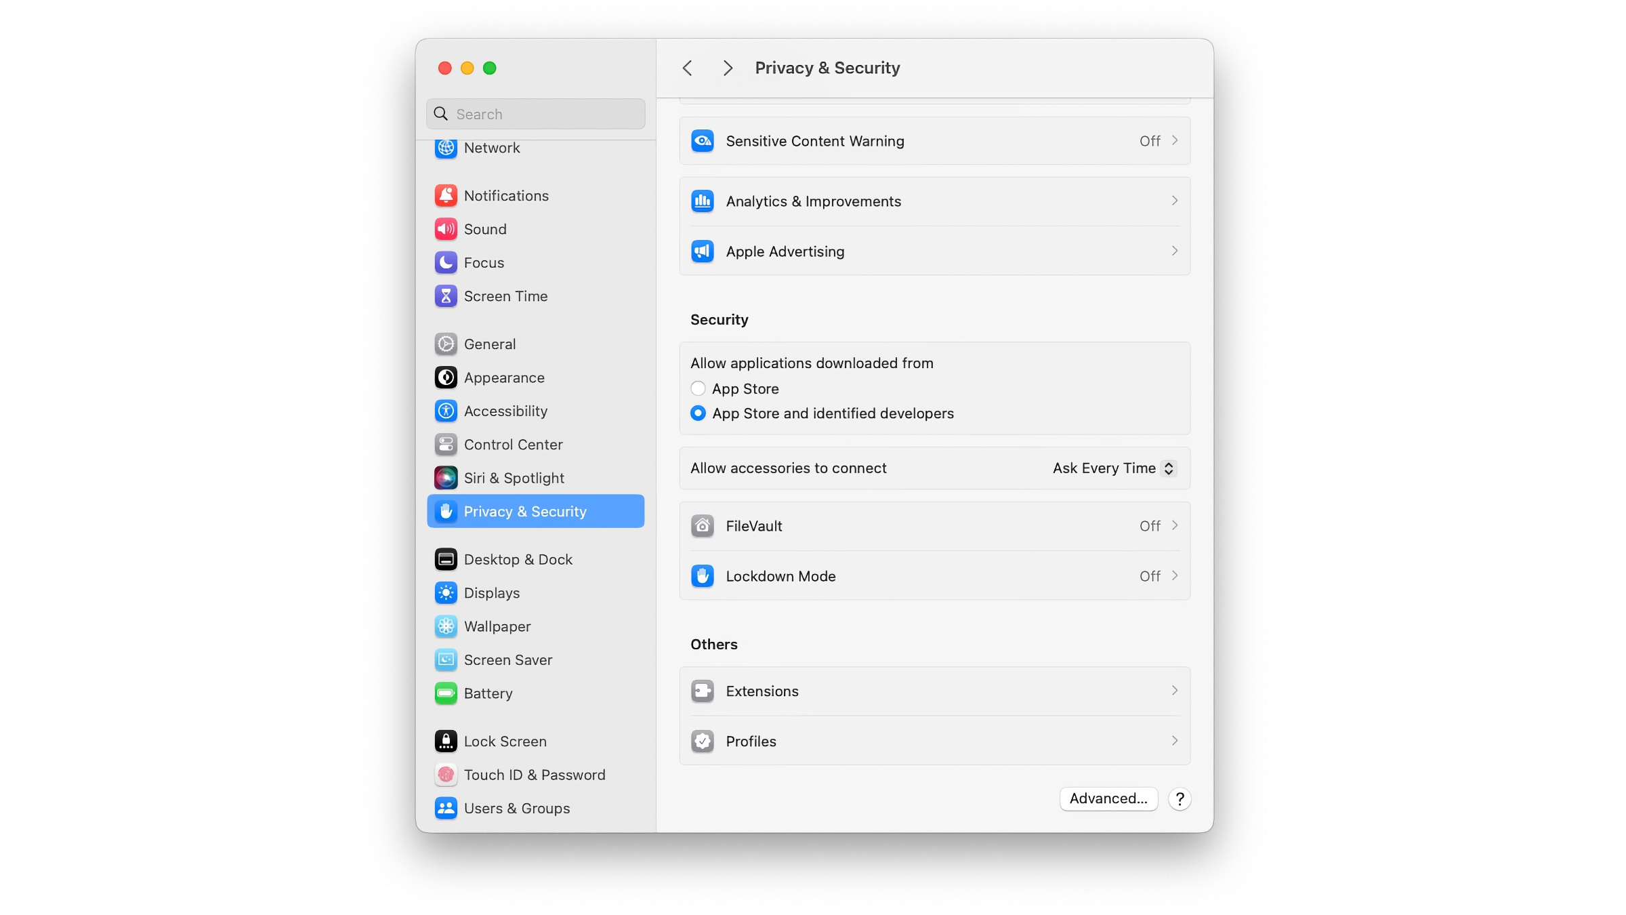Open Allow accessories to connect dropdown
Screen dimensions: 1626x915
[x=1112, y=468]
